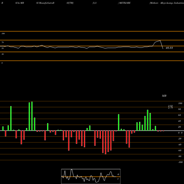Image resolution: width=184 pixels, height=184 pixels.
Task: Click the METKORE ticker text in header
Action: point(125,3)
